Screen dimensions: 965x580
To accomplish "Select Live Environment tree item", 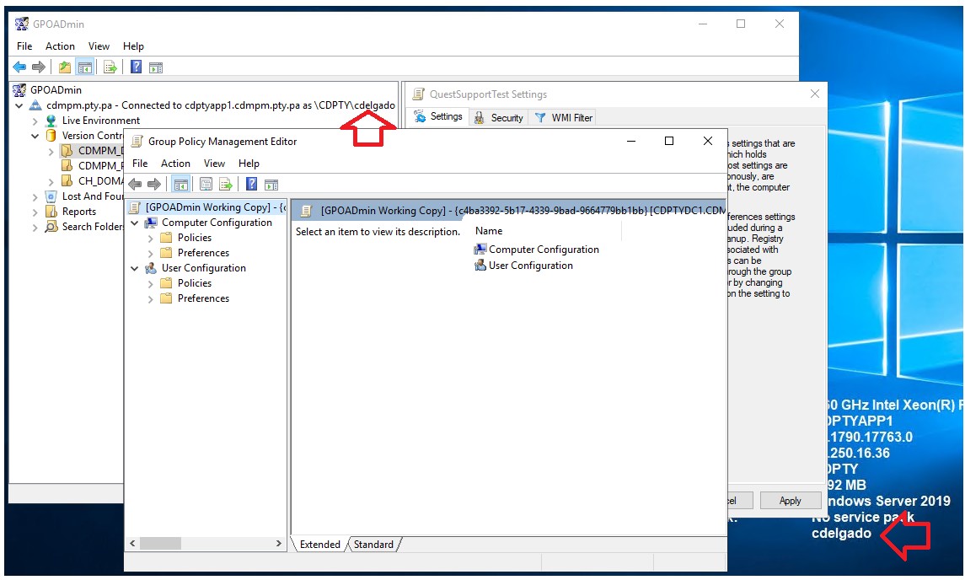I will pos(101,121).
